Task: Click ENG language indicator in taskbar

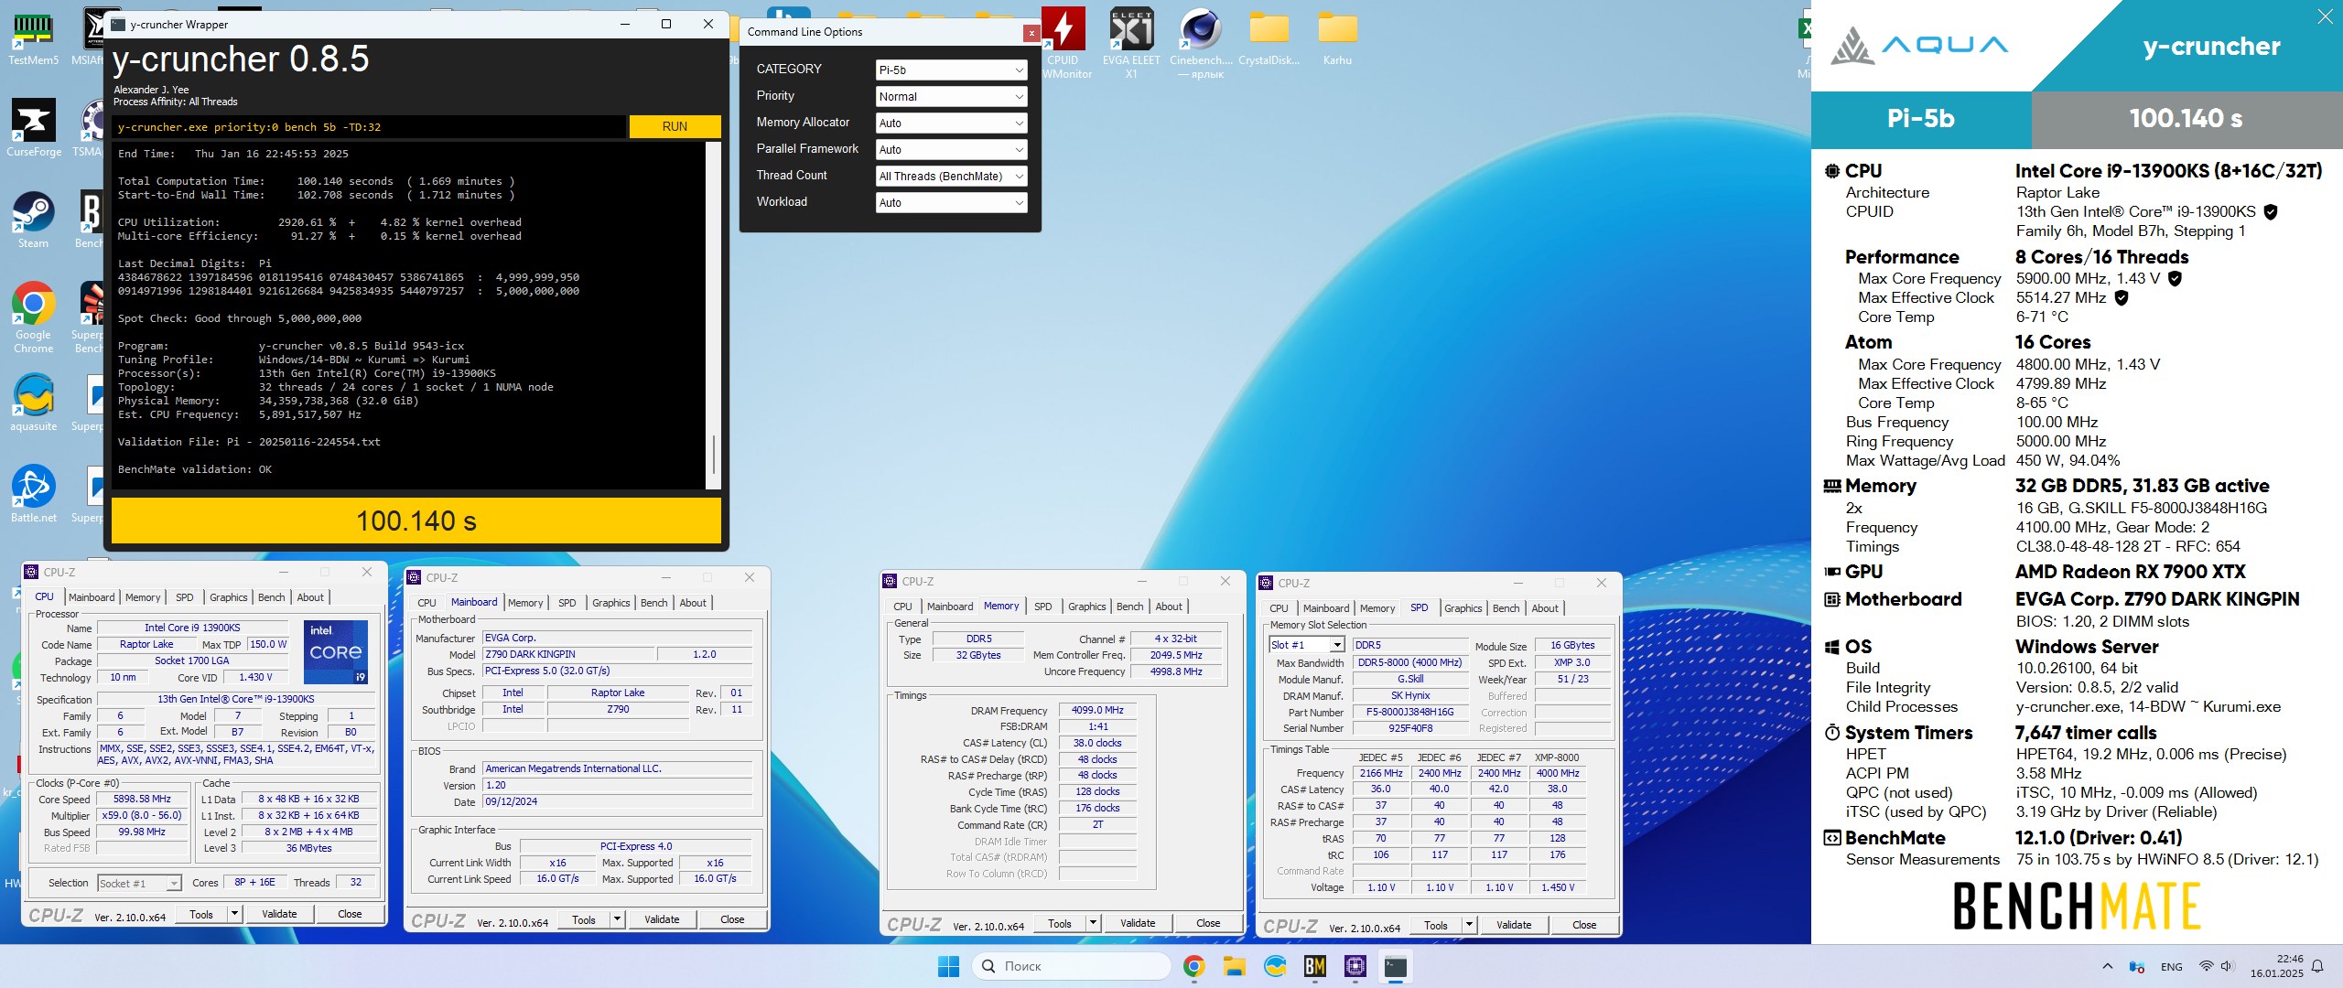Action: (2172, 967)
